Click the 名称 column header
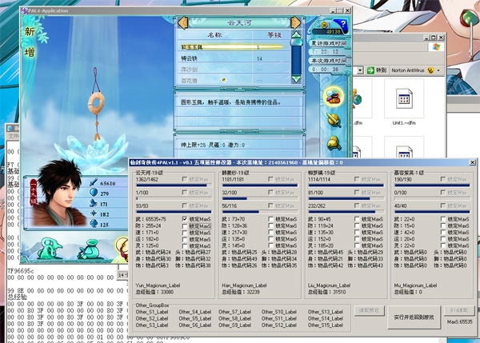This screenshot has height=343, width=480. 214,35
